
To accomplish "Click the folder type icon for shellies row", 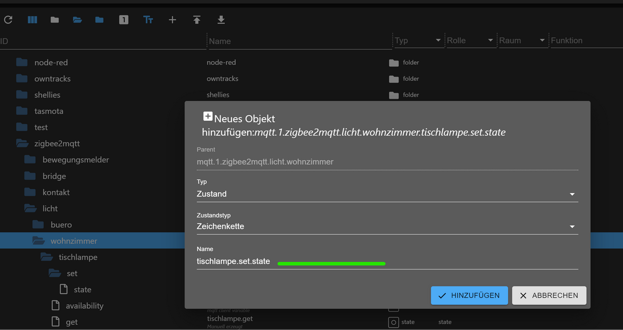I will coord(394,95).
